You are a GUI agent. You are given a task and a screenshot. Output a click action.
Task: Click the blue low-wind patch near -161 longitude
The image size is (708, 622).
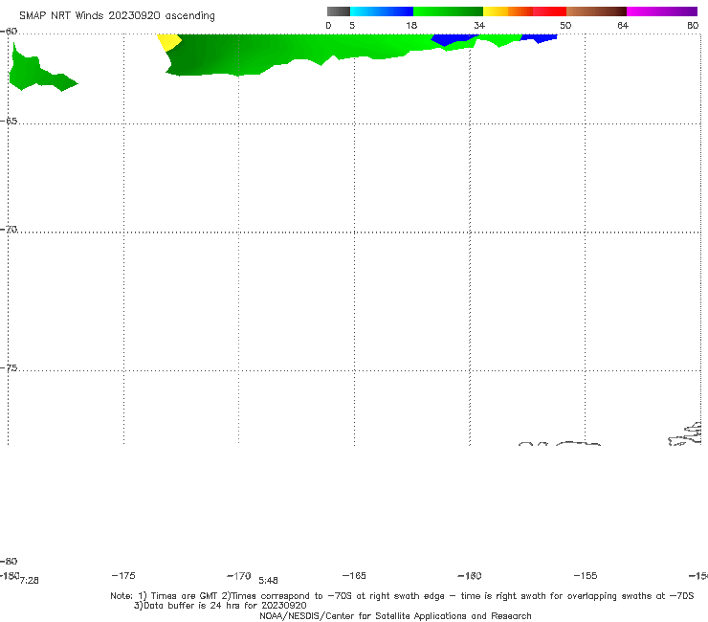451,39
